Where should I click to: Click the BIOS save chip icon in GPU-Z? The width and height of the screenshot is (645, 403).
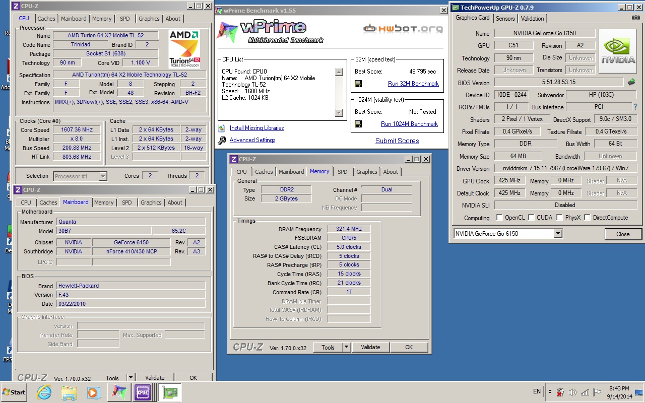[x=631, y=82]
